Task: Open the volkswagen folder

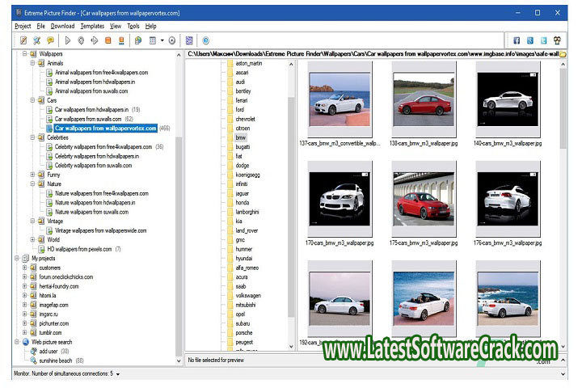Action: [x=248, y=296]
